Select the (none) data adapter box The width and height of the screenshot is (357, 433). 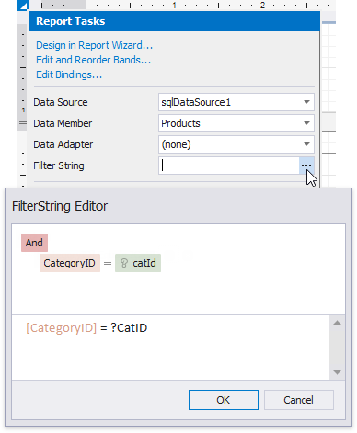point(236,144)
